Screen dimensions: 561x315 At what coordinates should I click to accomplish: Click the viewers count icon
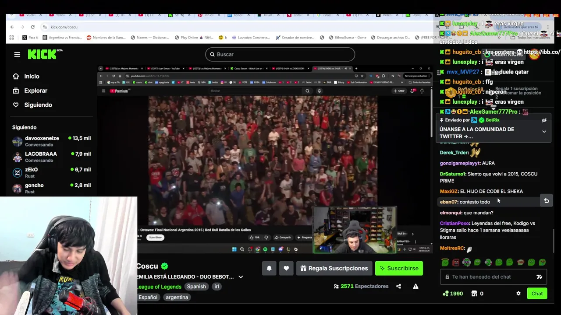click(336, 287)
